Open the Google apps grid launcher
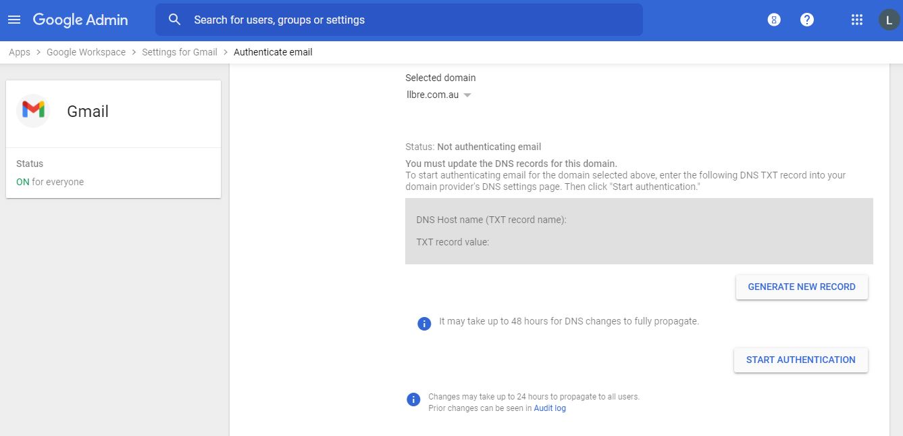Viewport: 903px width, 436px height. (x=857, y=20)
